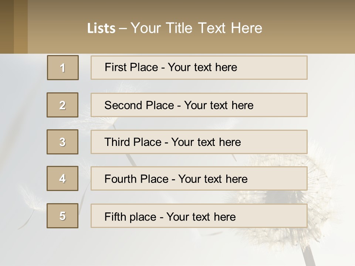Click the darkest brown stripe in header corner
Image resolution: width=355 pixels, height=266 pixels.
point(7,27)
